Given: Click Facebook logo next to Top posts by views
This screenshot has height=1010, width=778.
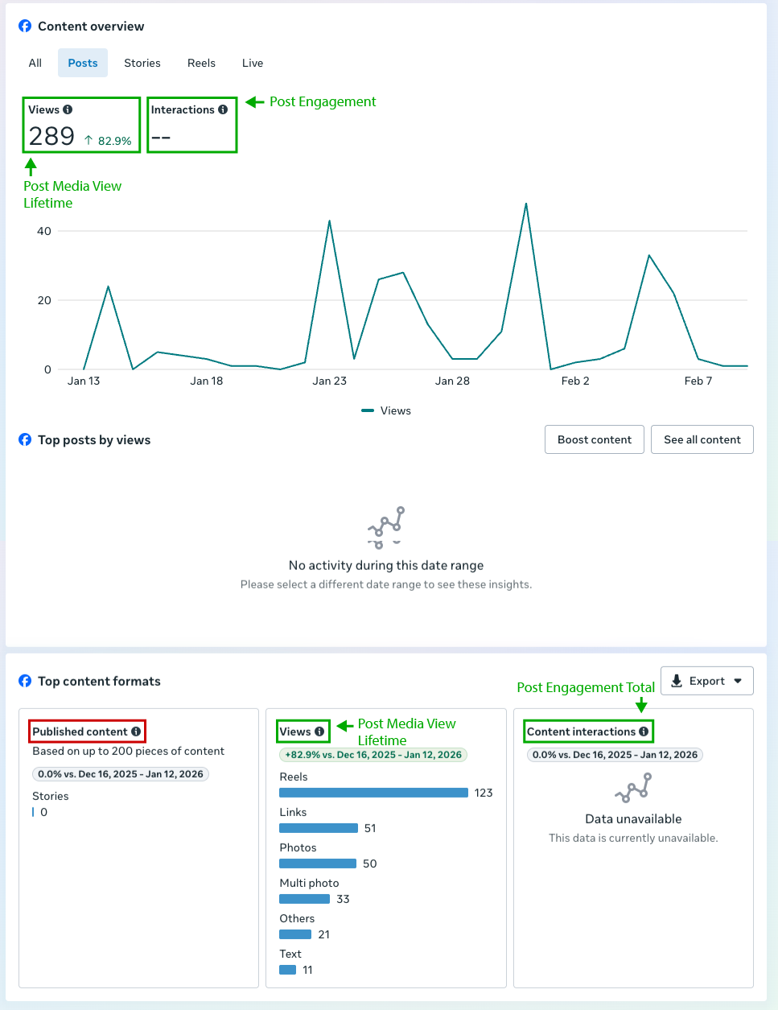Looking at the screenshot, I should 25,439.
